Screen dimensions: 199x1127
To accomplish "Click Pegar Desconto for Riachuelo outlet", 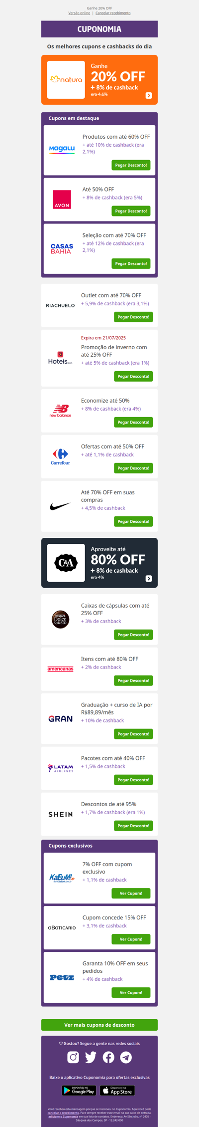I will [x=133, y=317].
